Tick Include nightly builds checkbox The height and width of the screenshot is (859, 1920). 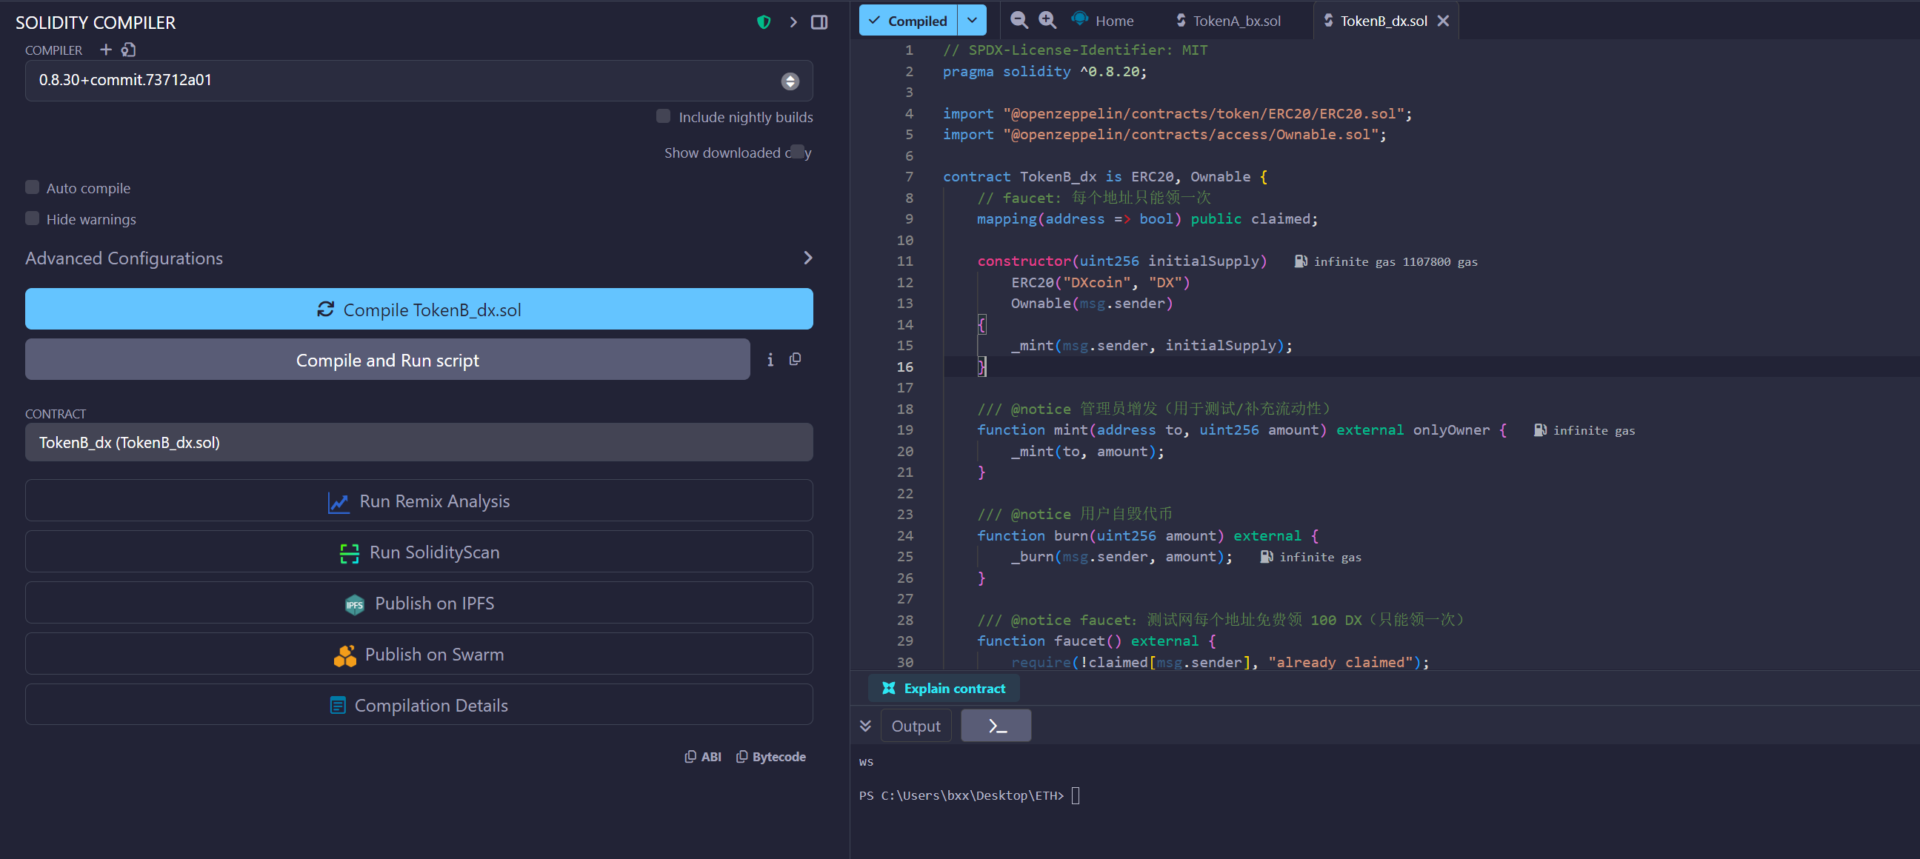663,116
